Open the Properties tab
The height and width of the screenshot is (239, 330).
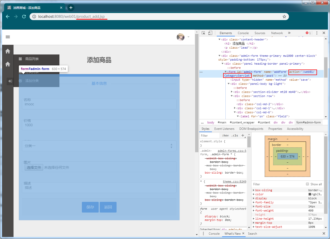tap(275, 129)
